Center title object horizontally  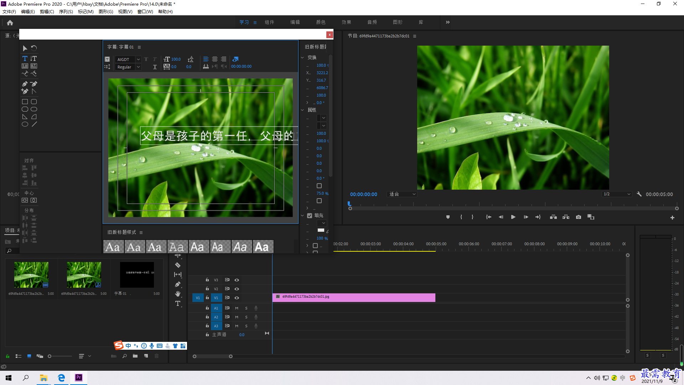(34, 200)
